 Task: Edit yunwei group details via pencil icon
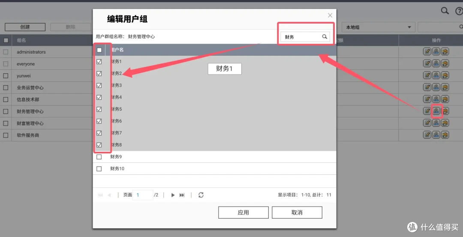[x=427, y=75]
